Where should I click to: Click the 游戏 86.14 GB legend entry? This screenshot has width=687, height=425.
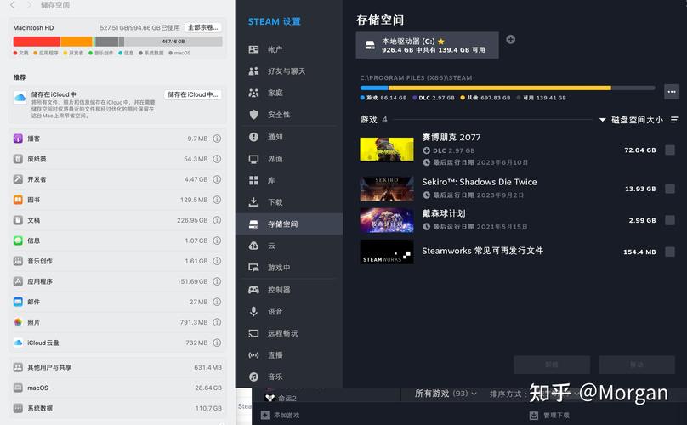(383, 98)
